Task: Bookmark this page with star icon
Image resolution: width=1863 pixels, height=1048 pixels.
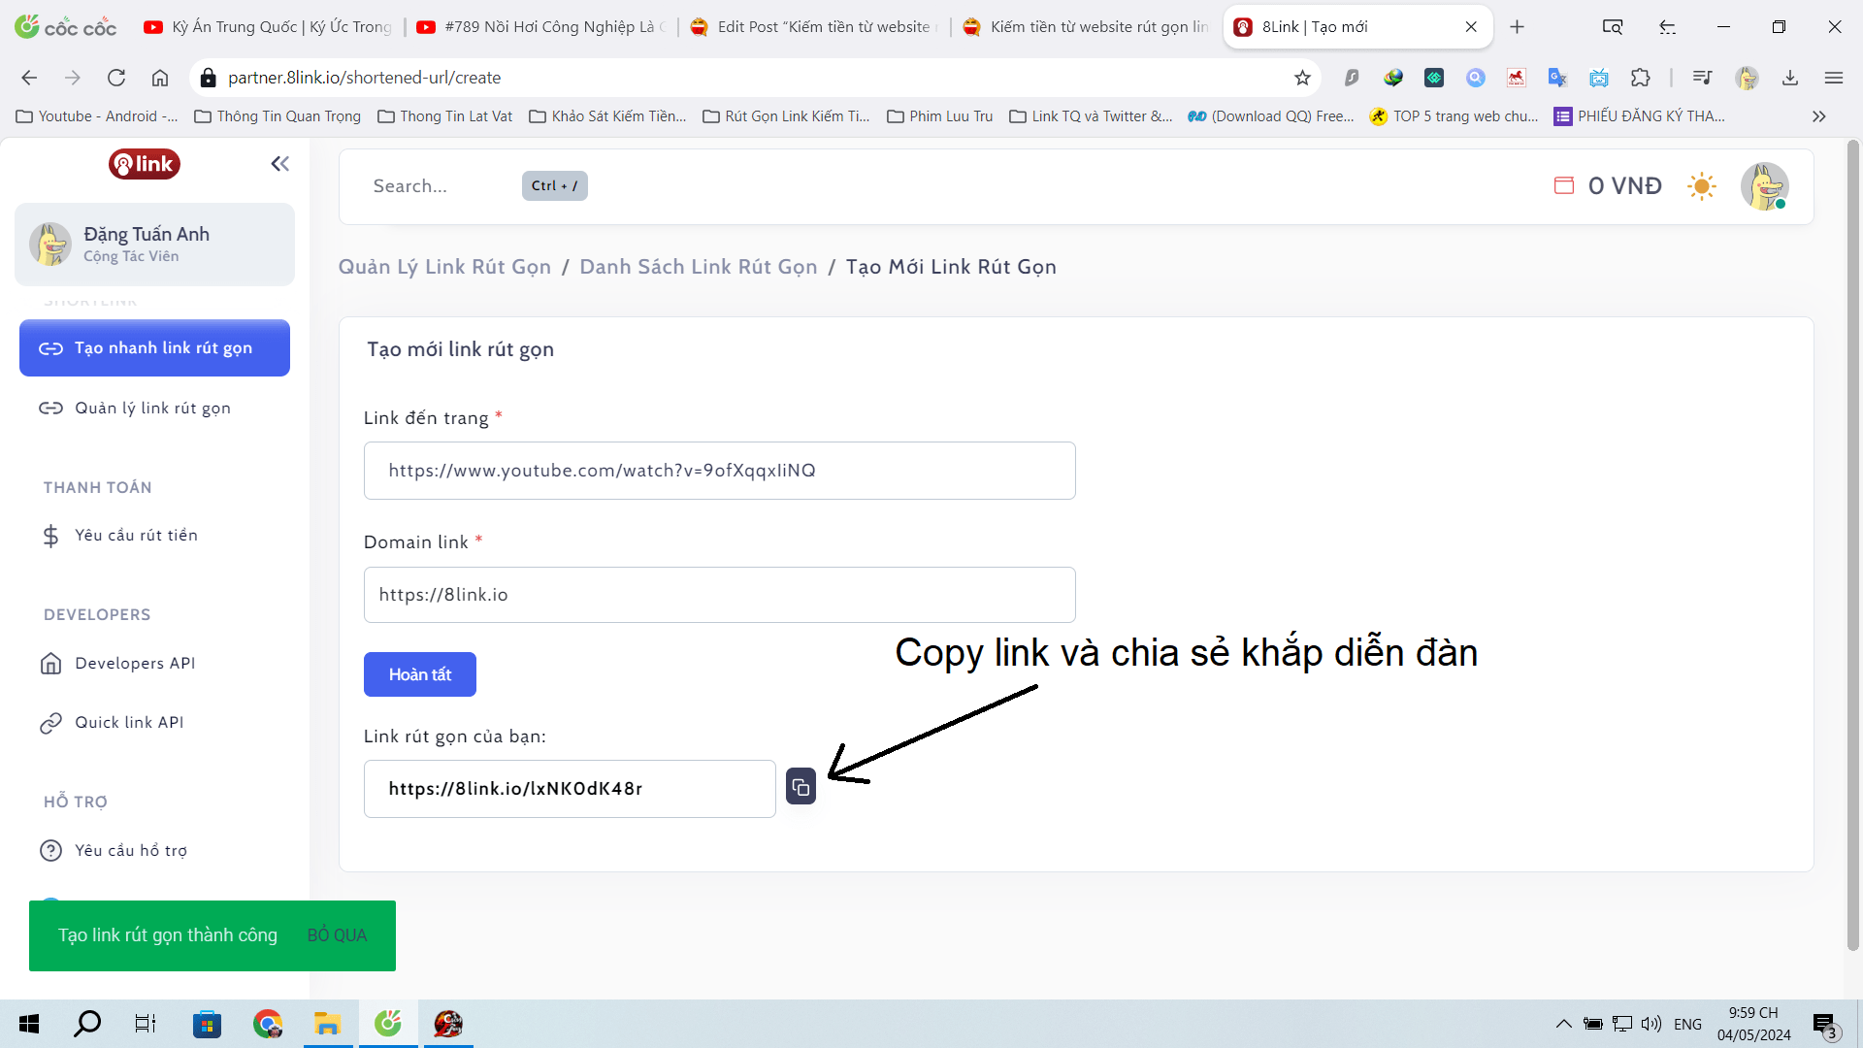Action: (x=1302, y=78)
